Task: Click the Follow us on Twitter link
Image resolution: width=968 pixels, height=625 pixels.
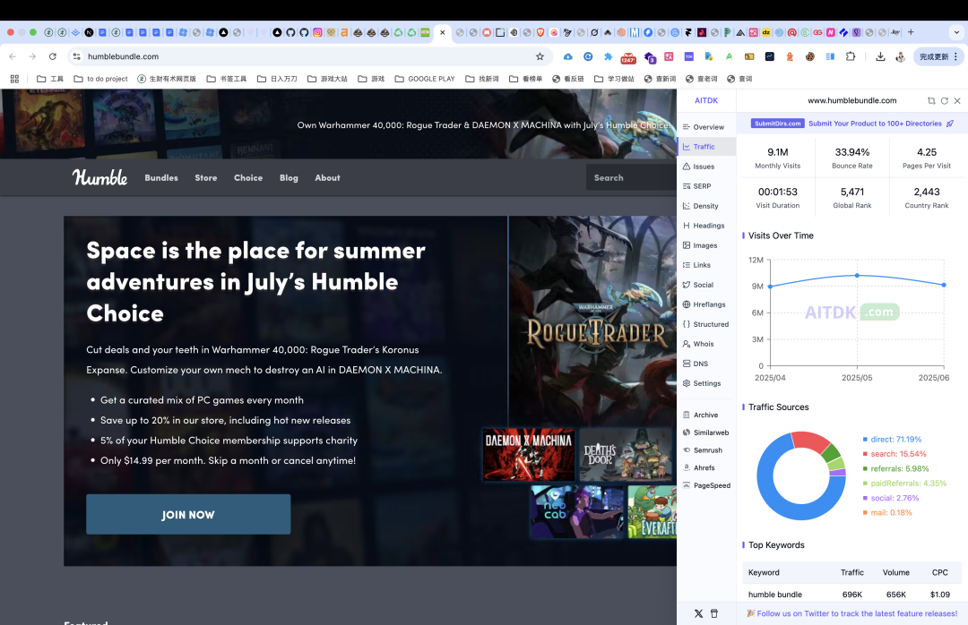Action: 852,613
